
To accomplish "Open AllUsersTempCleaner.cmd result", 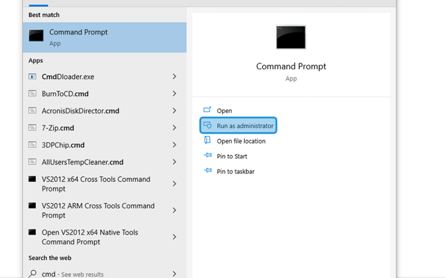I will (x=105, y=162).
